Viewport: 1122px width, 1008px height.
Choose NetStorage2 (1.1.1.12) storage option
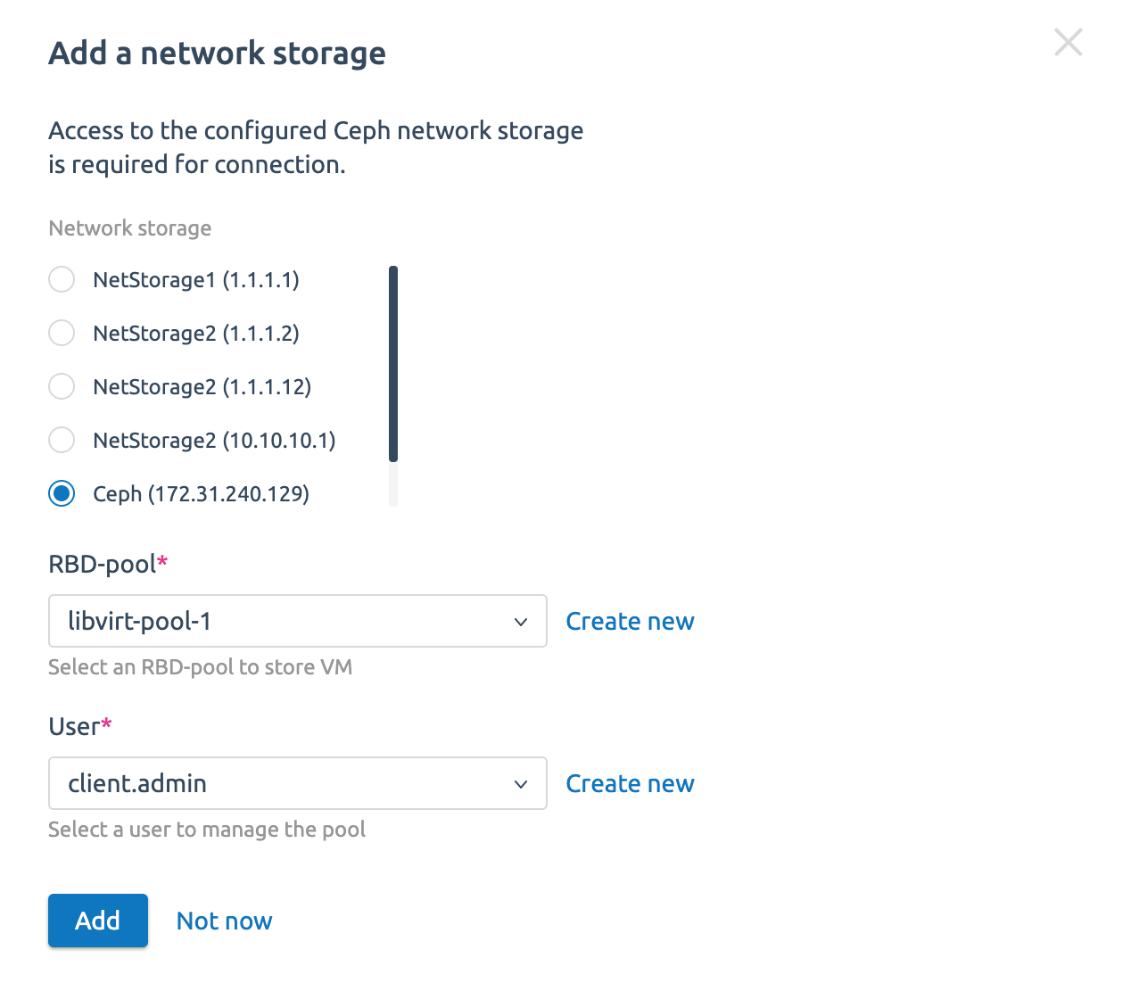(x=62, y=386)
